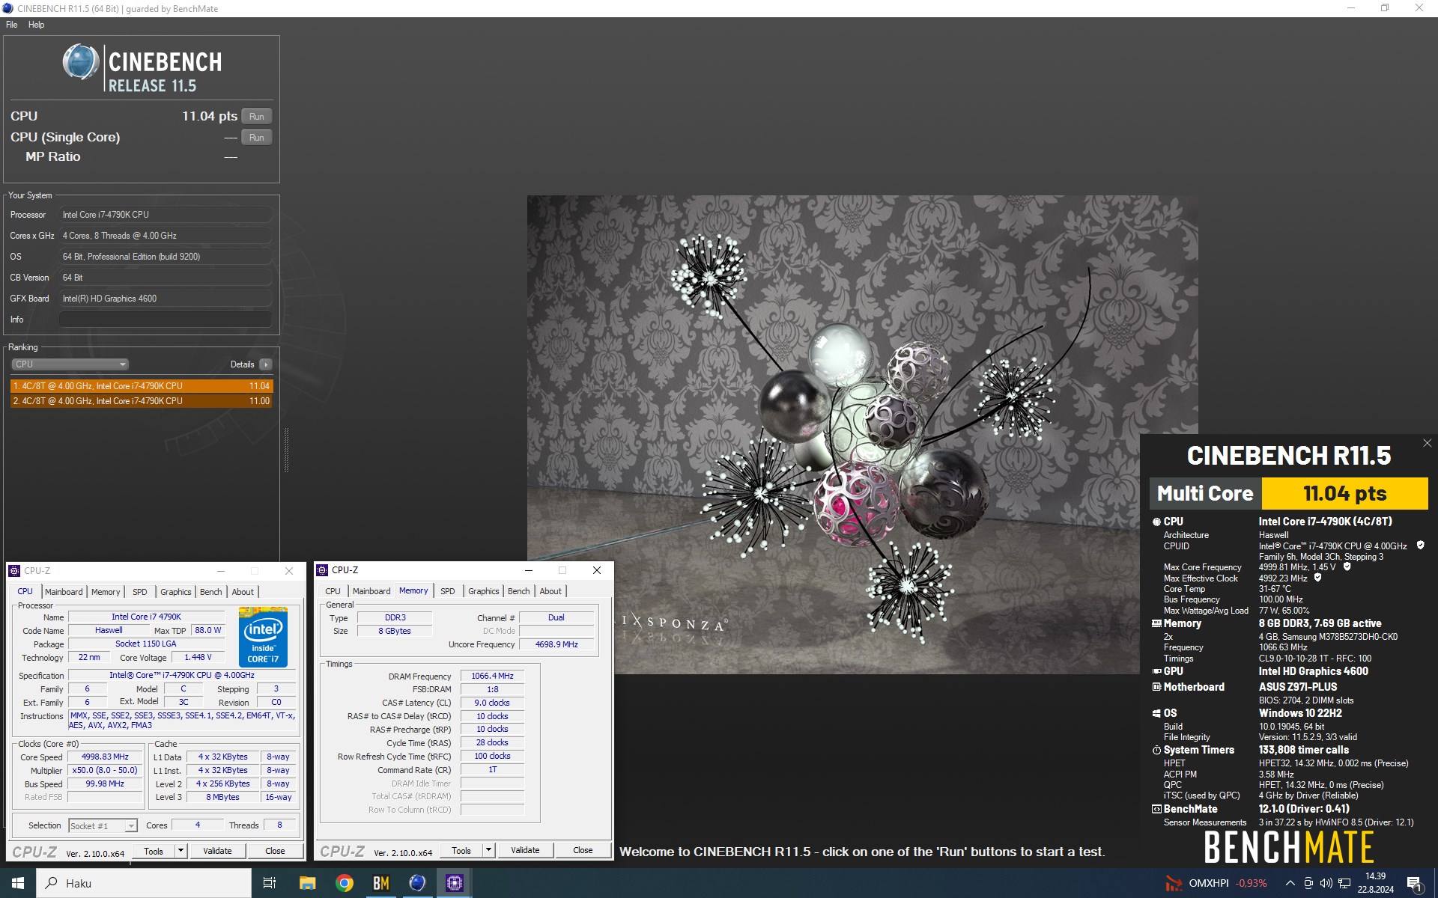Open File Explorer from the taskbar

307,883
